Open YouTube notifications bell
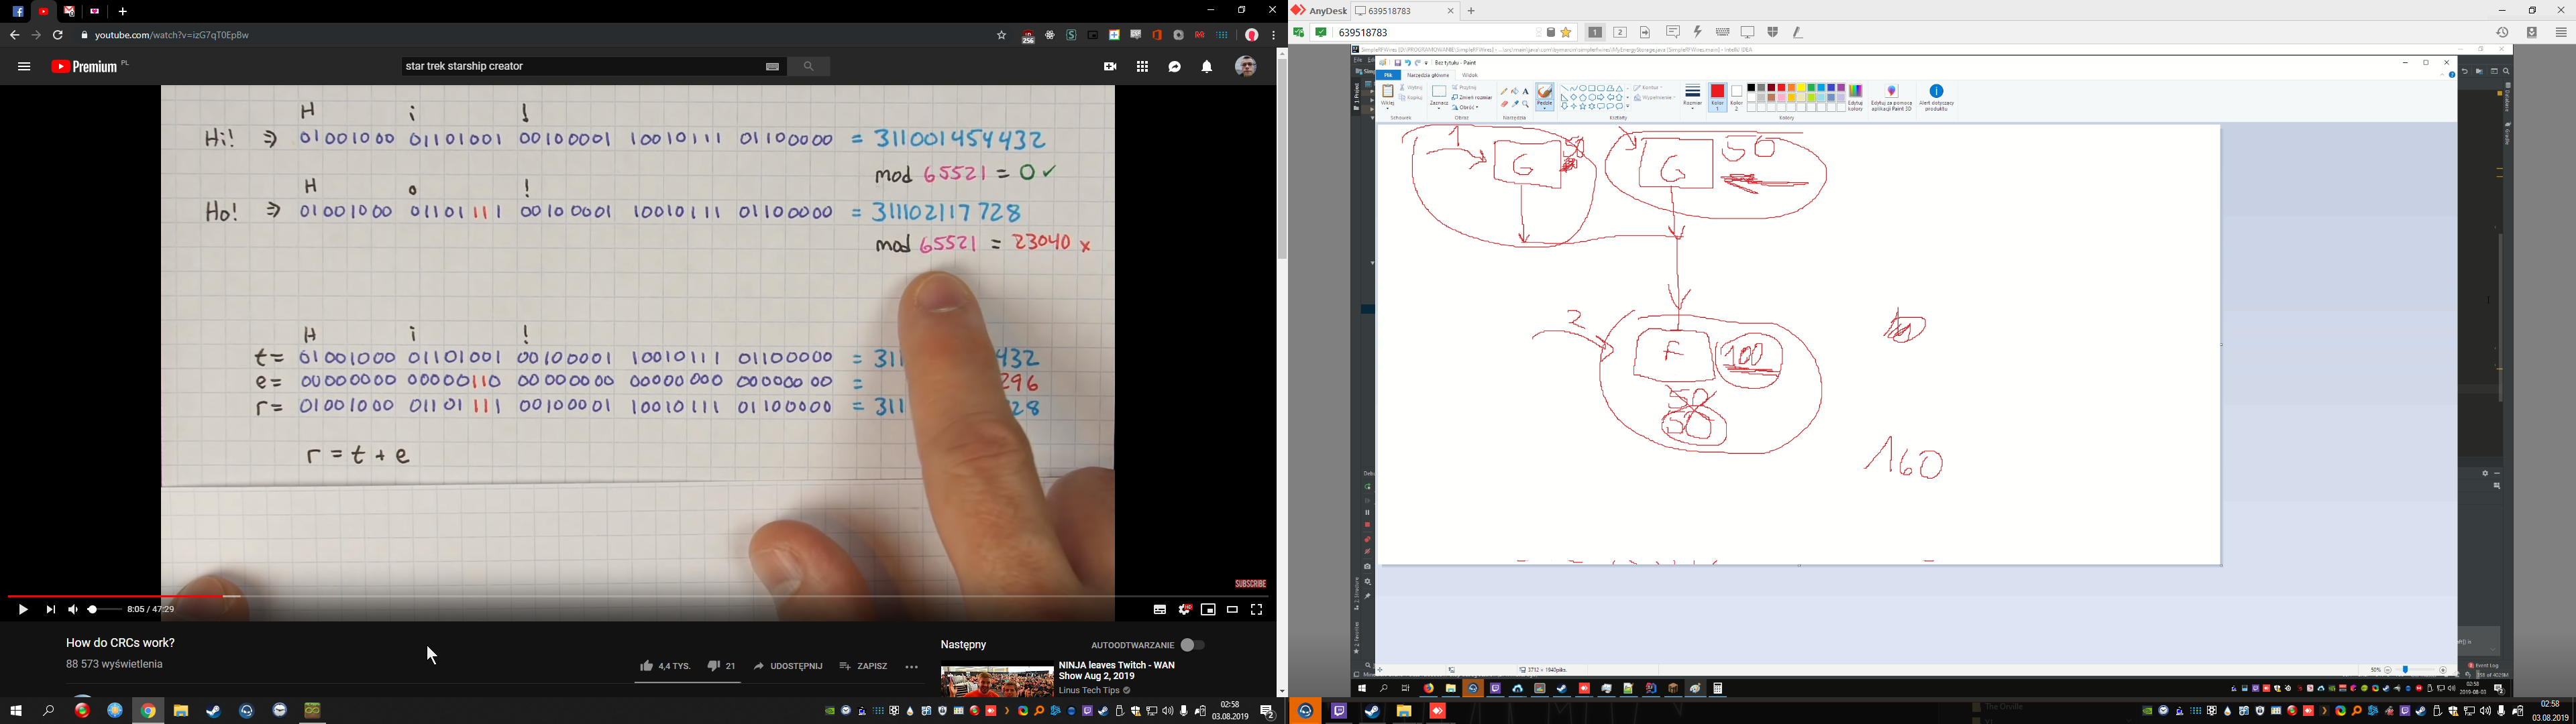The width and height of the screenshot is (2576, 724). 1207,67
